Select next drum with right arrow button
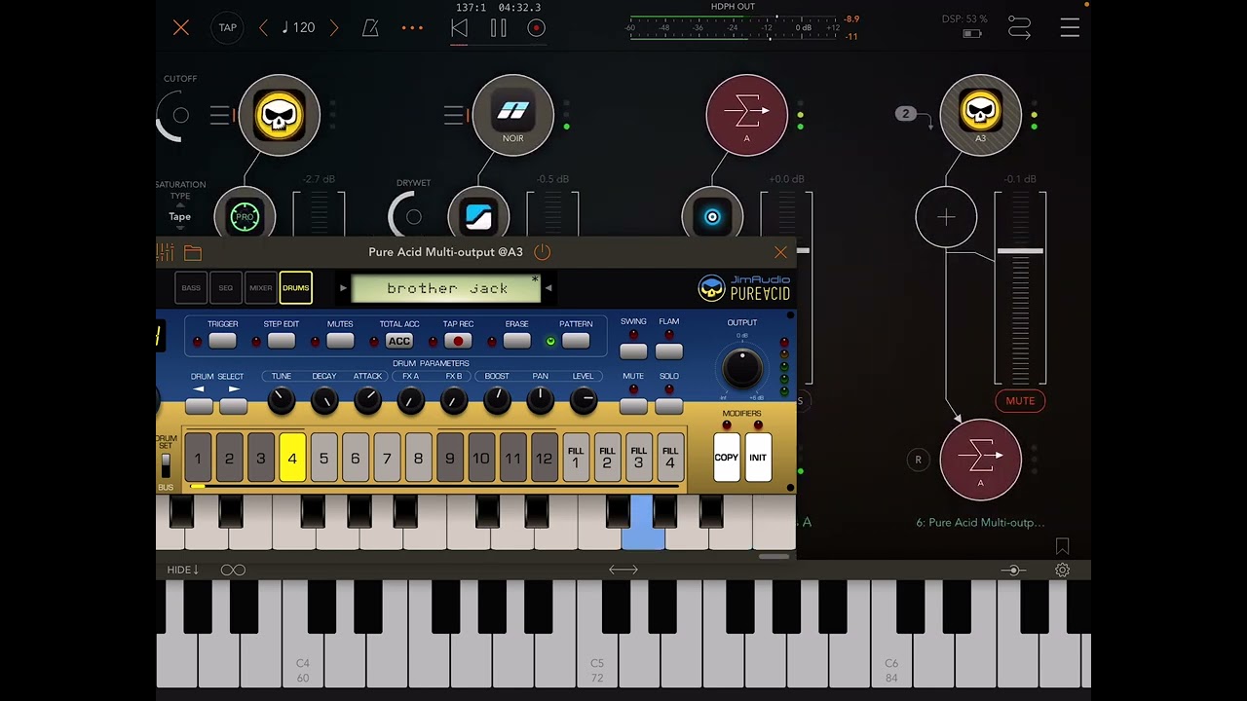Screen dimensions: 1247x701 pos(234,406)
